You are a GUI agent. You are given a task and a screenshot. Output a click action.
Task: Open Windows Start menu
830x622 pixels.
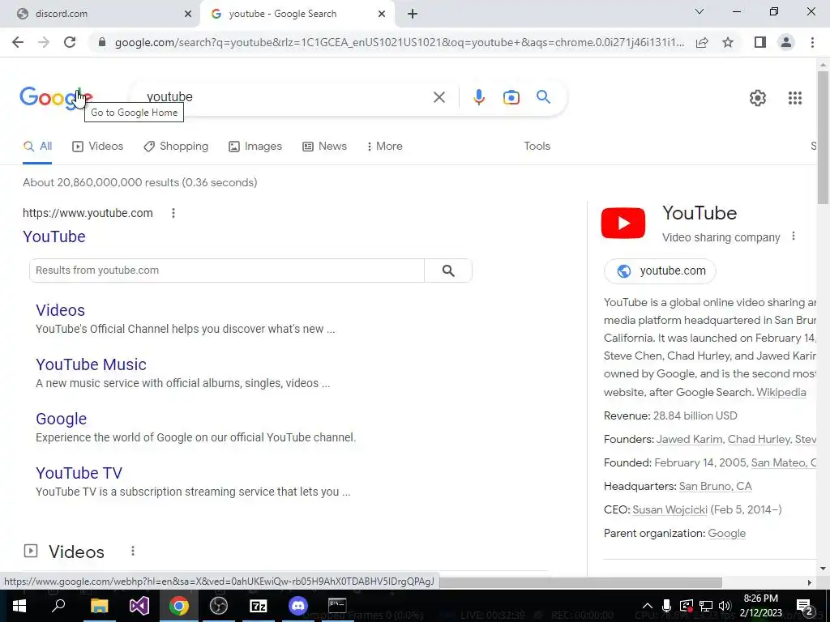coord(19,606)
